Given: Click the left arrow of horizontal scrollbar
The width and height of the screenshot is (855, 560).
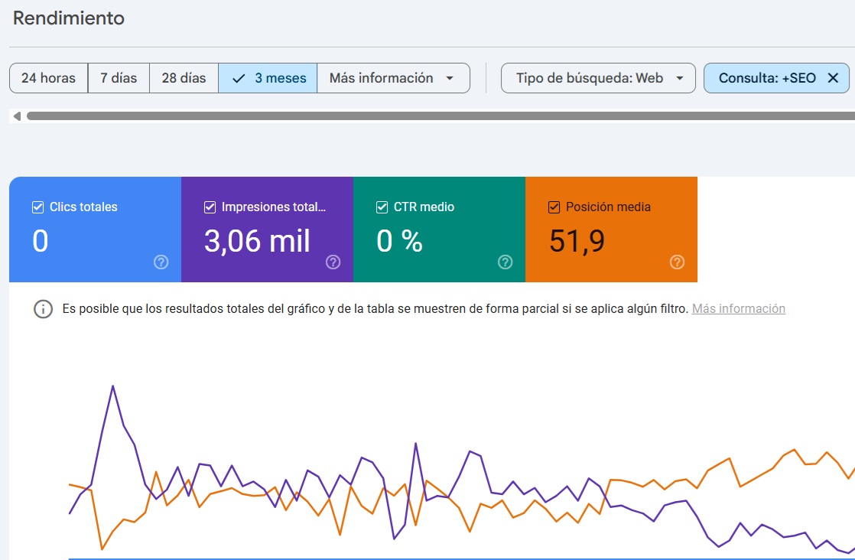Looking at the screenshot, I should (17, 116).
